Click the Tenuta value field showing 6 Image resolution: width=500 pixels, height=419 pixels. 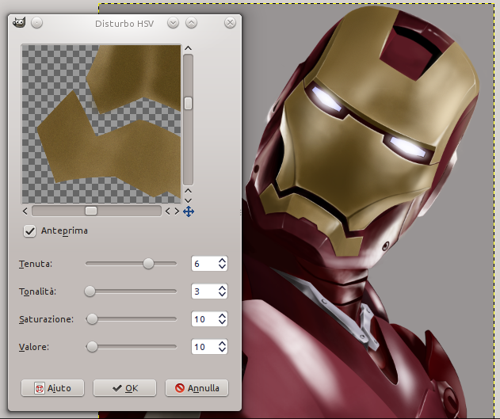coord(204,264)
